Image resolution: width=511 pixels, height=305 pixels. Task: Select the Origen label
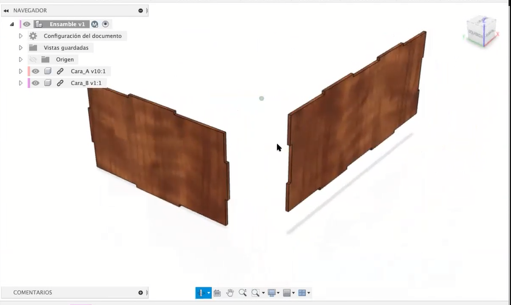pos(65,59)
